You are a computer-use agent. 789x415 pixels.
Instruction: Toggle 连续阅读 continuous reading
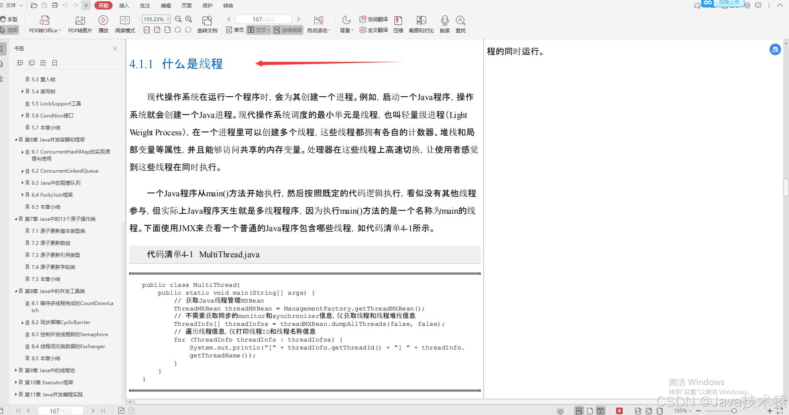288,30
